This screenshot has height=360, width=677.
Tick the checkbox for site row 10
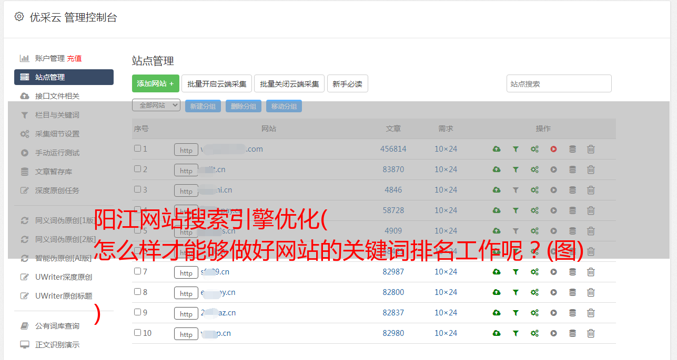[137, 333]
